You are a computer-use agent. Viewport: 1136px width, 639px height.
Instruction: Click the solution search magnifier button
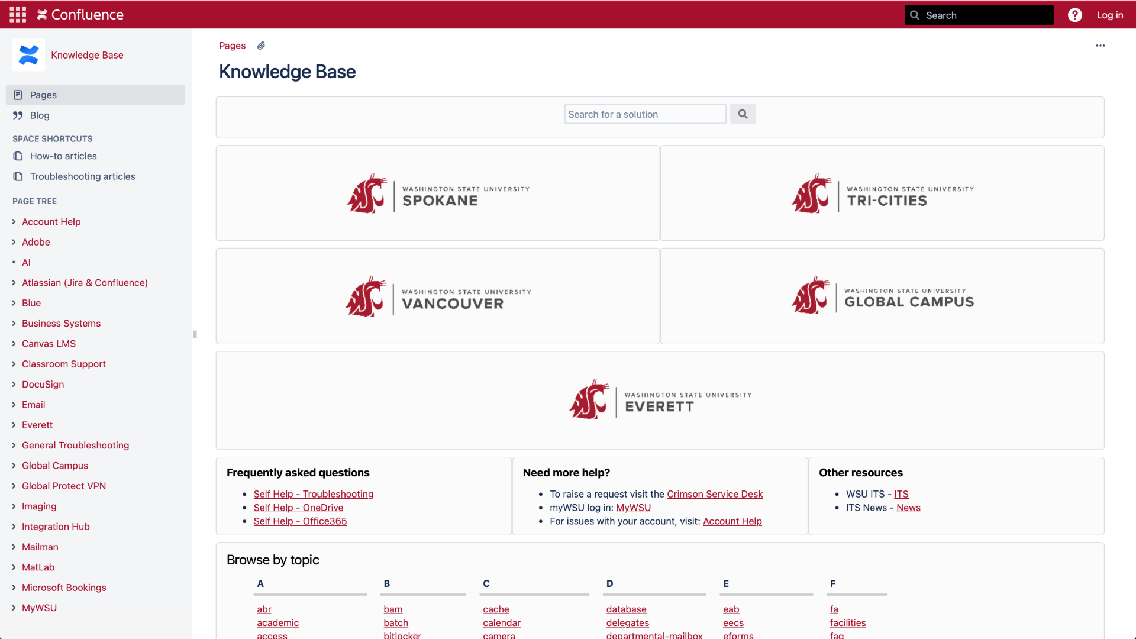point(743,114)
